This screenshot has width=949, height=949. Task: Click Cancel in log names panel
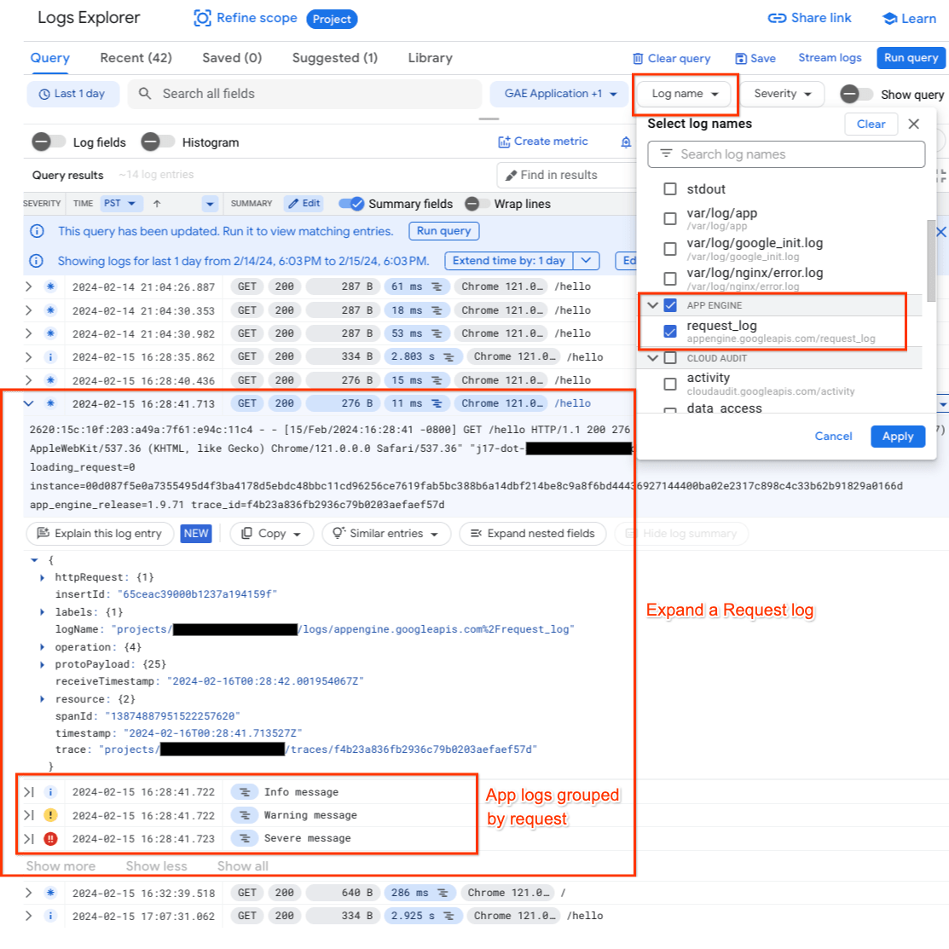(833, 437)
